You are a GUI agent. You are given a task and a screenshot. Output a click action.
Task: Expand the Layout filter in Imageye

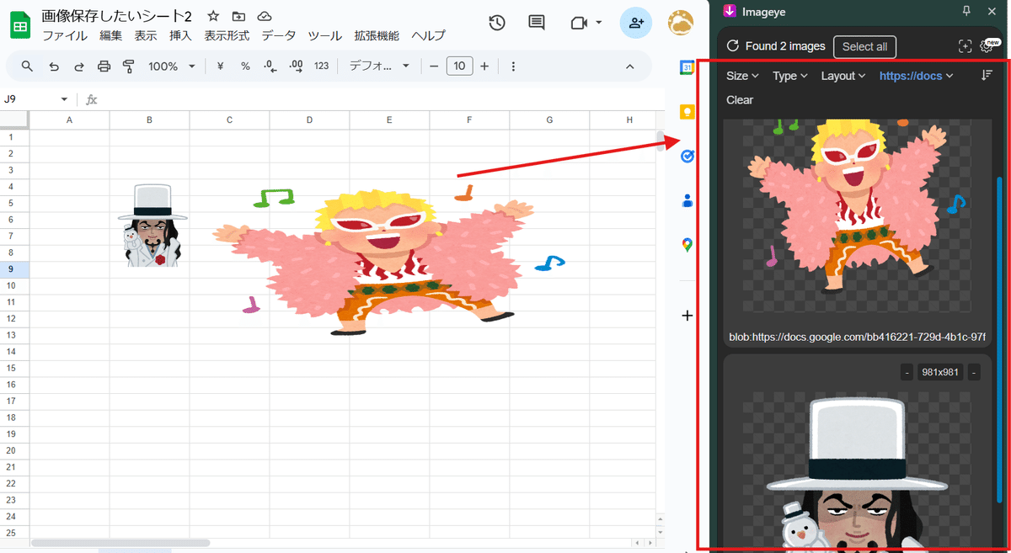click(843, 76)
